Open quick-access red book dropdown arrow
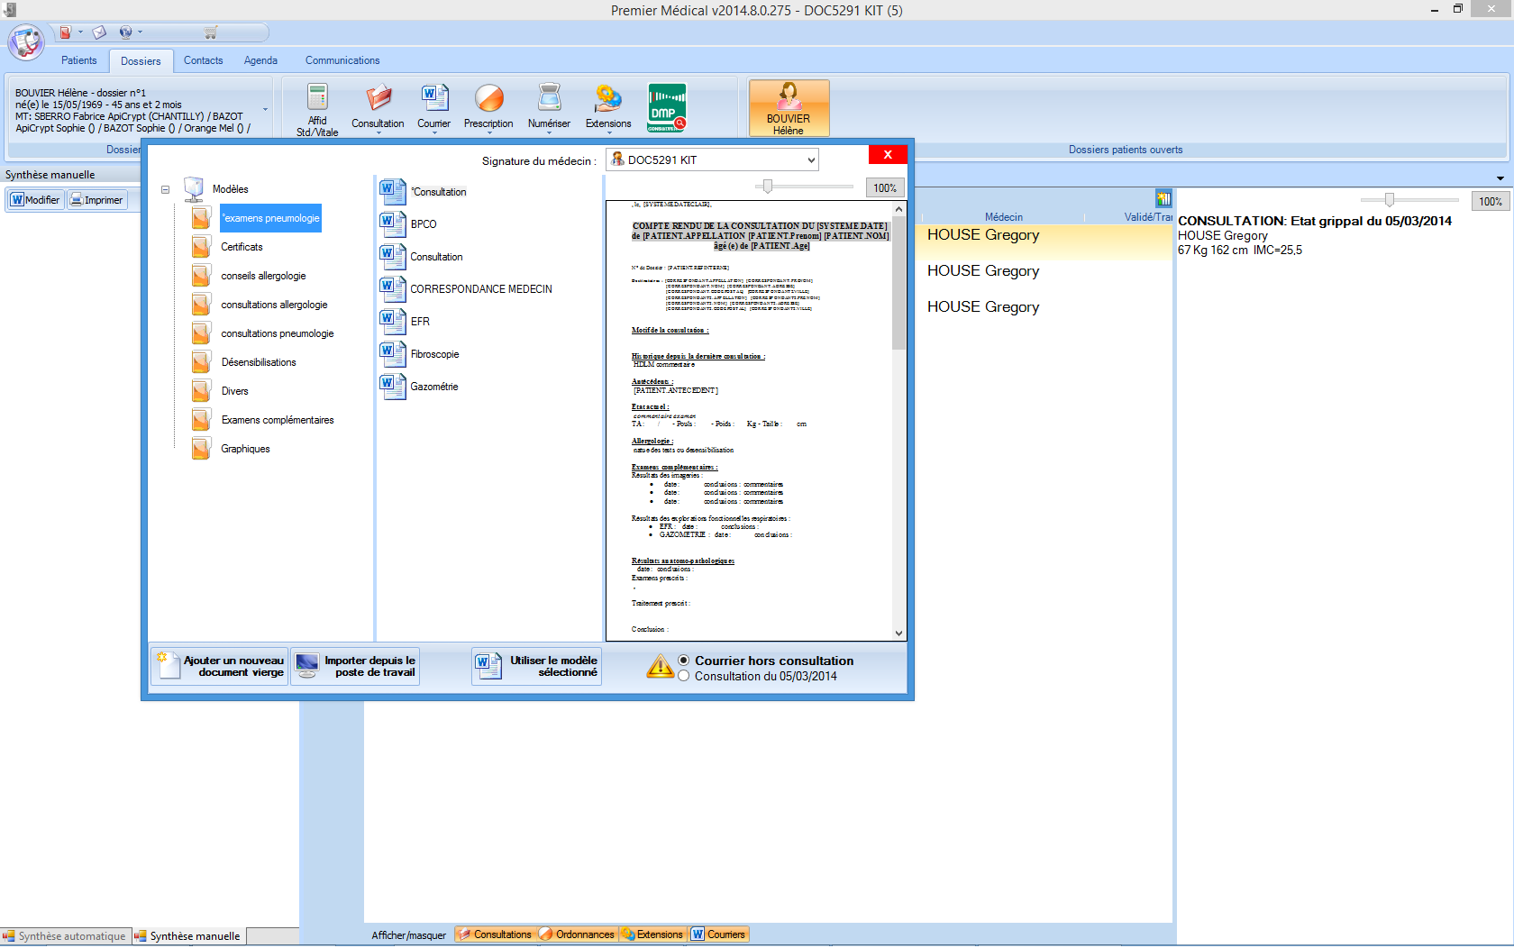 coord(80,32)
